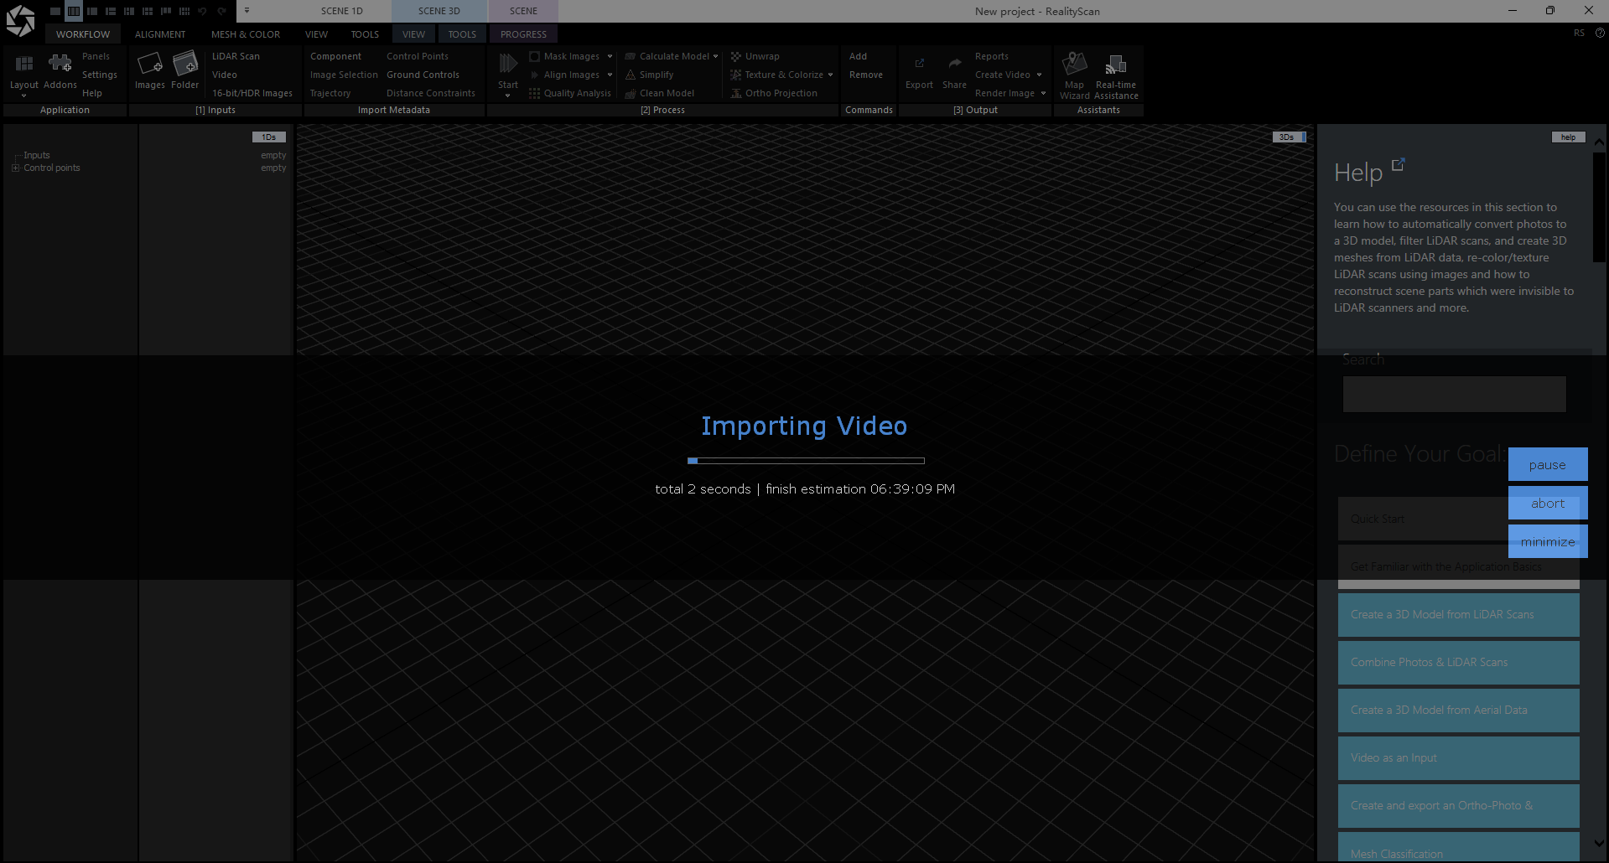Pause the video import

(1548, 464)
